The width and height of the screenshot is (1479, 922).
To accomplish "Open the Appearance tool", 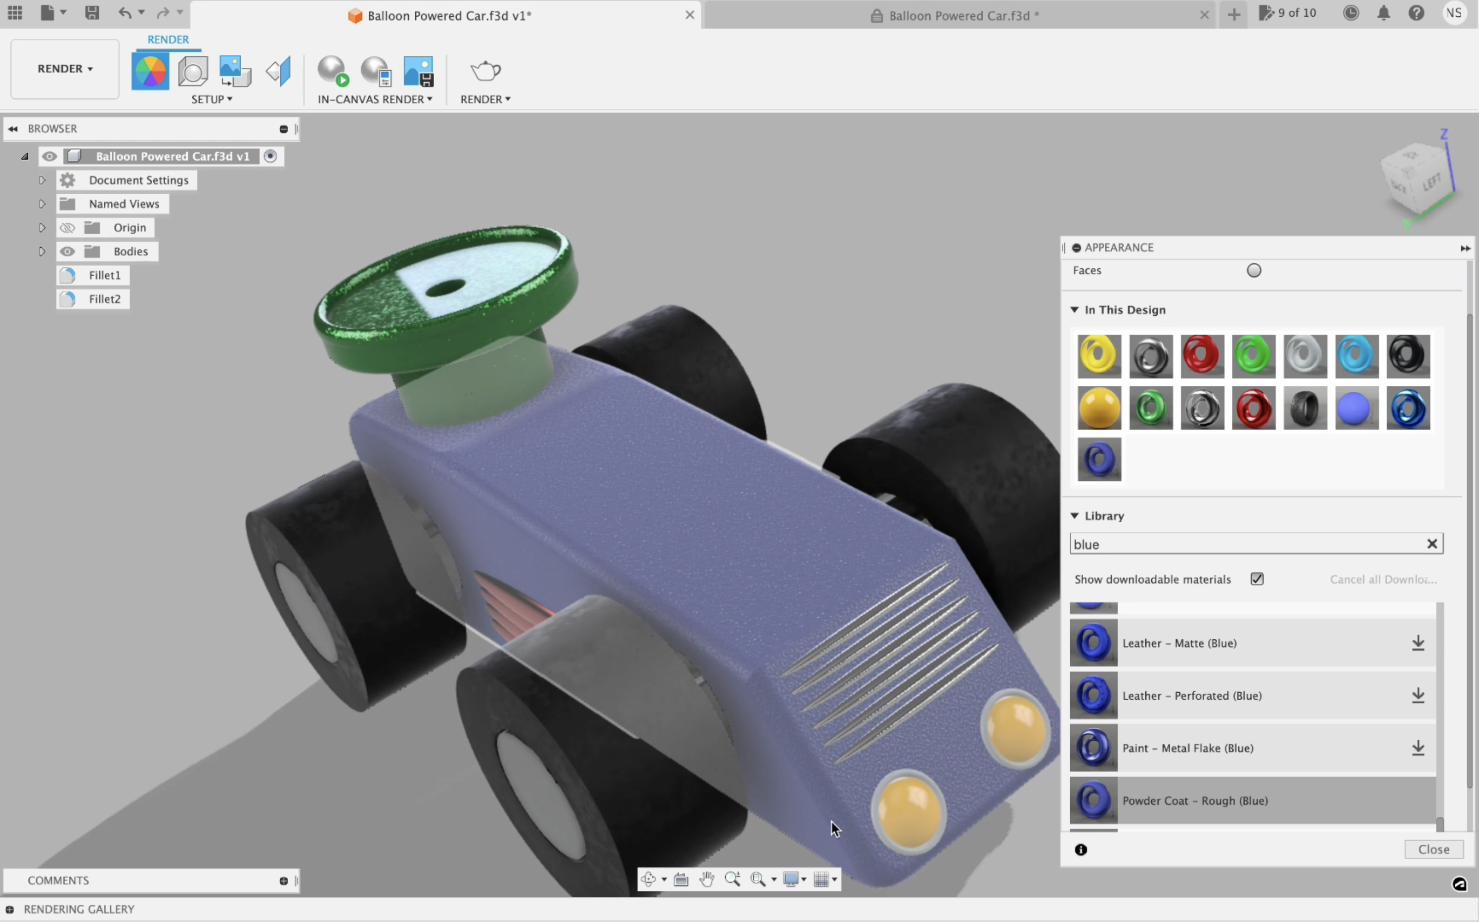I will pyautogui.click(x=150, y=70).
